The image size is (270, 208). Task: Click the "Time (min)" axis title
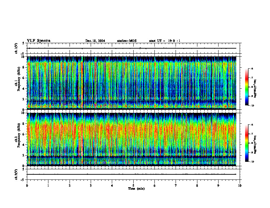point(136,189)
